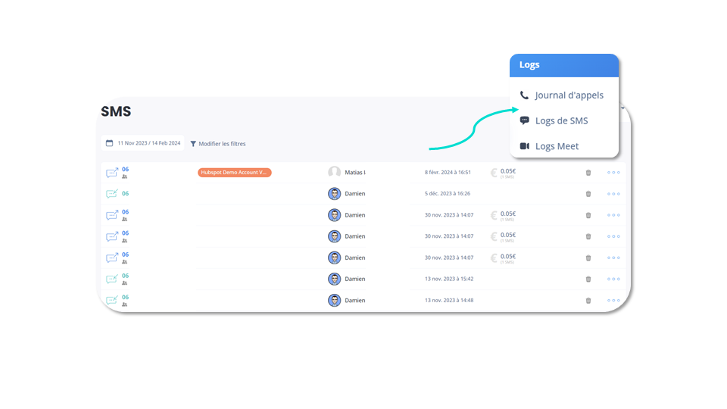Delete the SMS dated 8 févr. 2024 à 16:51
This screenshot has width=727, height=409.
[x=588, y=173]
